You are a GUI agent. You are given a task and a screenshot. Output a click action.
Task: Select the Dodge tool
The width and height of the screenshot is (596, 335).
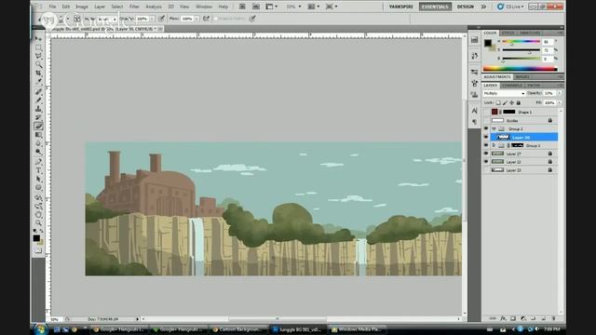pos(38,152)
